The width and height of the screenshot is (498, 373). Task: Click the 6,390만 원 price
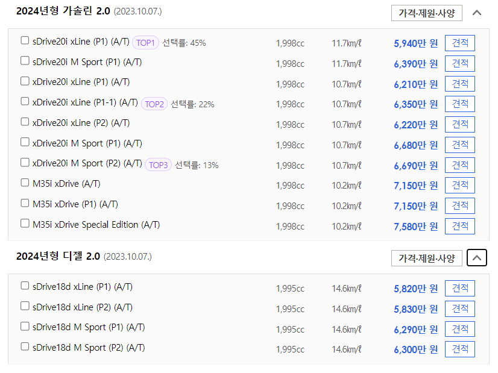click(416, 64)
